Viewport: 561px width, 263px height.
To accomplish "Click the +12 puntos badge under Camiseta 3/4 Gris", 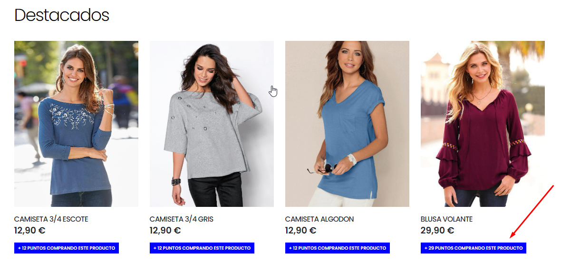I will click(202, 248).
